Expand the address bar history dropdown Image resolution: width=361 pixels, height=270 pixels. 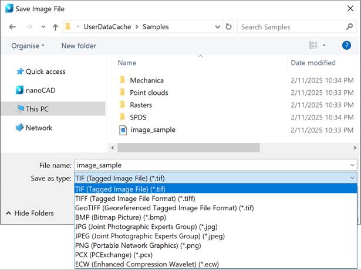point(218,27)
